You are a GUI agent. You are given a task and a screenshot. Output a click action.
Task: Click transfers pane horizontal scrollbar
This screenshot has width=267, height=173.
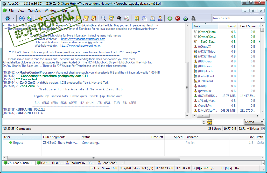[x=94, y=158]
